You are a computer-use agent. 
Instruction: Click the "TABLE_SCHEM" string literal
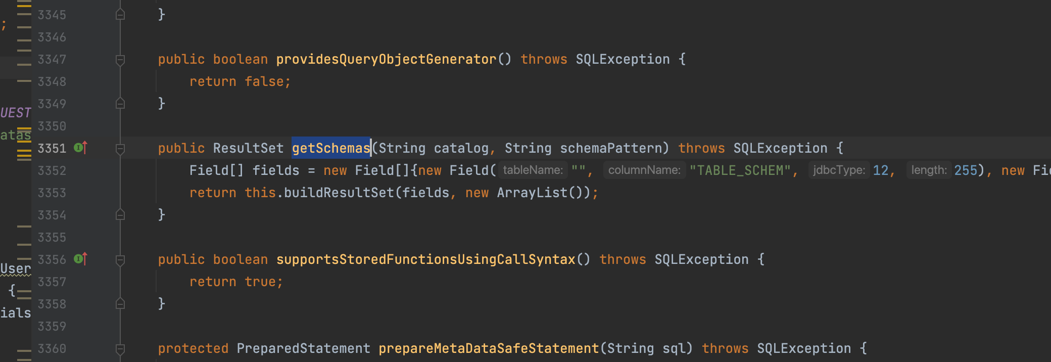click(740, 170)
